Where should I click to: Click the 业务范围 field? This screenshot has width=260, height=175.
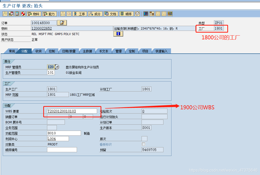52,128
